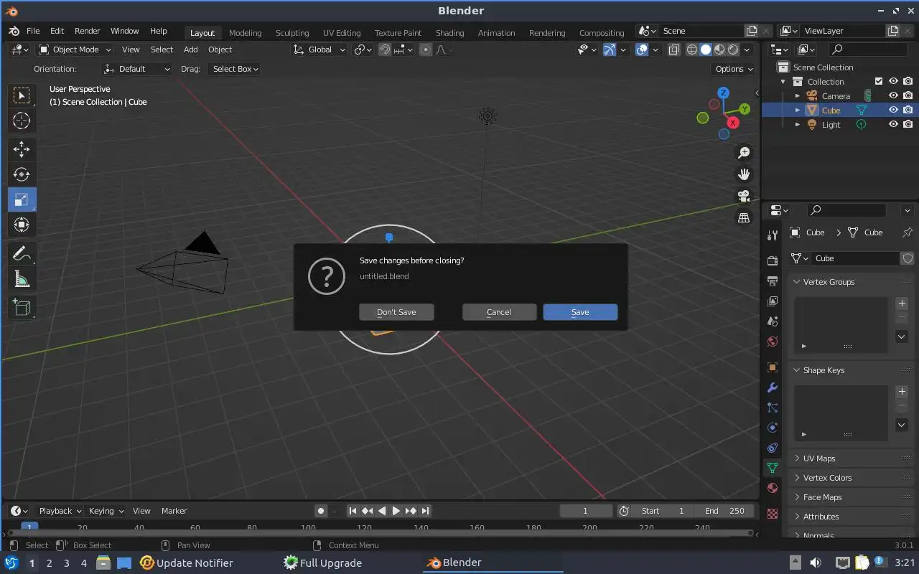Viewport: 919px width, 574px height.
Task: Select the Move tool
Action: [x=22, y=149]
